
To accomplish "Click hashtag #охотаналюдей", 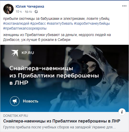I will pos(16,23).
